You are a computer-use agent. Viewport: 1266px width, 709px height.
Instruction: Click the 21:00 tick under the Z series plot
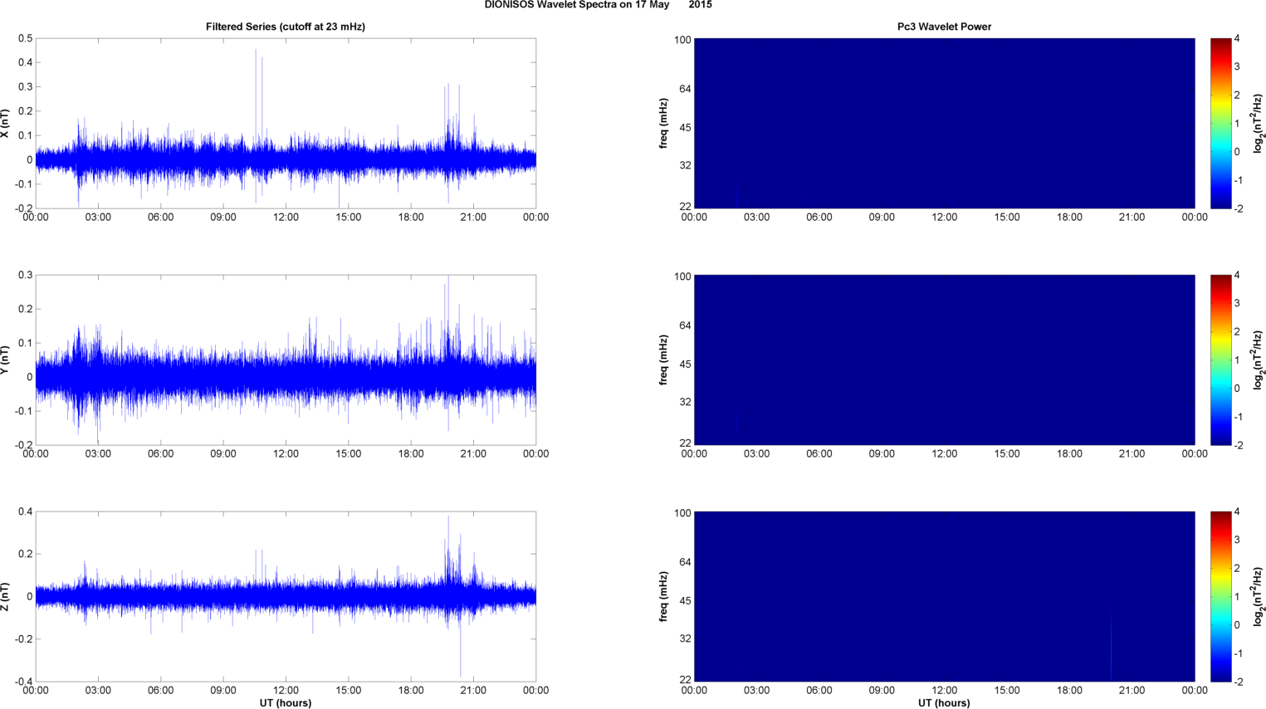point(473,691)
